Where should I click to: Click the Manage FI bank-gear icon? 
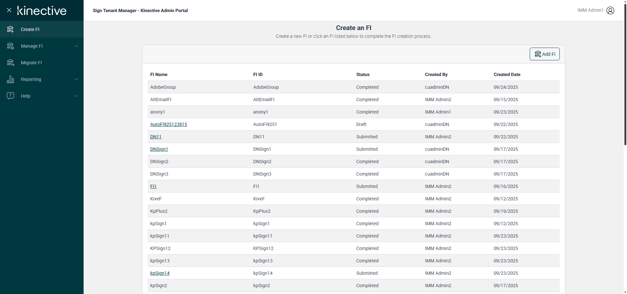tap(10, 46)
